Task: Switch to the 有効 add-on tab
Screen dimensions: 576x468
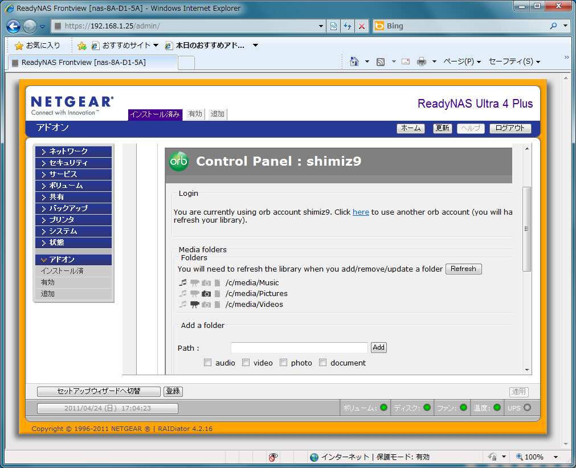Action: 195,114
